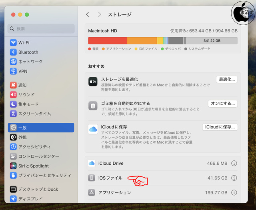Click the magnifier icon in search field
Viewport: 256px width, 210px height.
12,28
